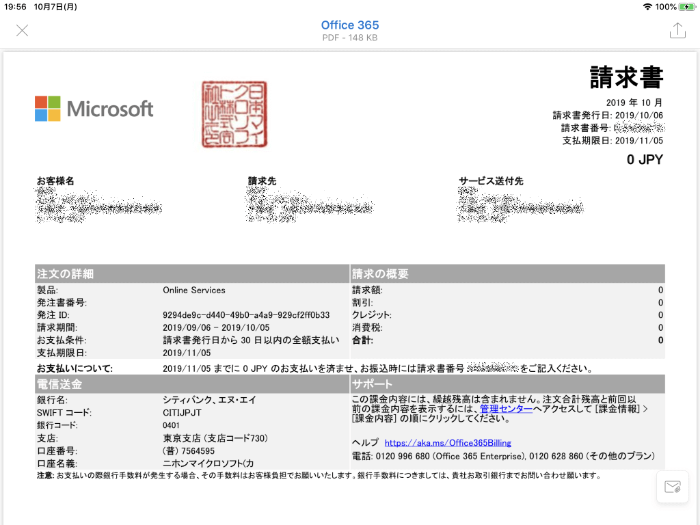The image size is (700, 525).
Task: Tap the branch 東京支店 (支店コード730)
Action: tap(215, 438)
